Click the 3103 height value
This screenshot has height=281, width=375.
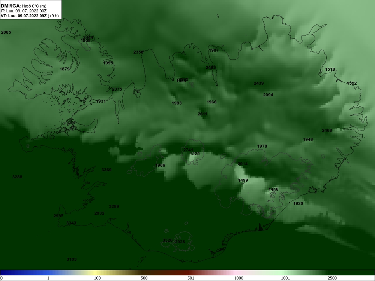pyautogui.click(x=72, y=260)
